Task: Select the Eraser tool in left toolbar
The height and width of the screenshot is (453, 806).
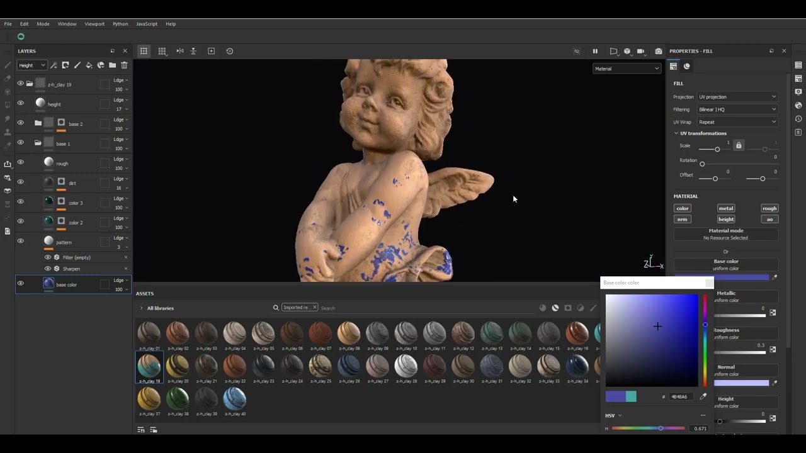Action: point(8,79)
